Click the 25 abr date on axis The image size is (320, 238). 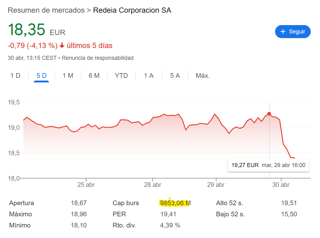point(86,185)
